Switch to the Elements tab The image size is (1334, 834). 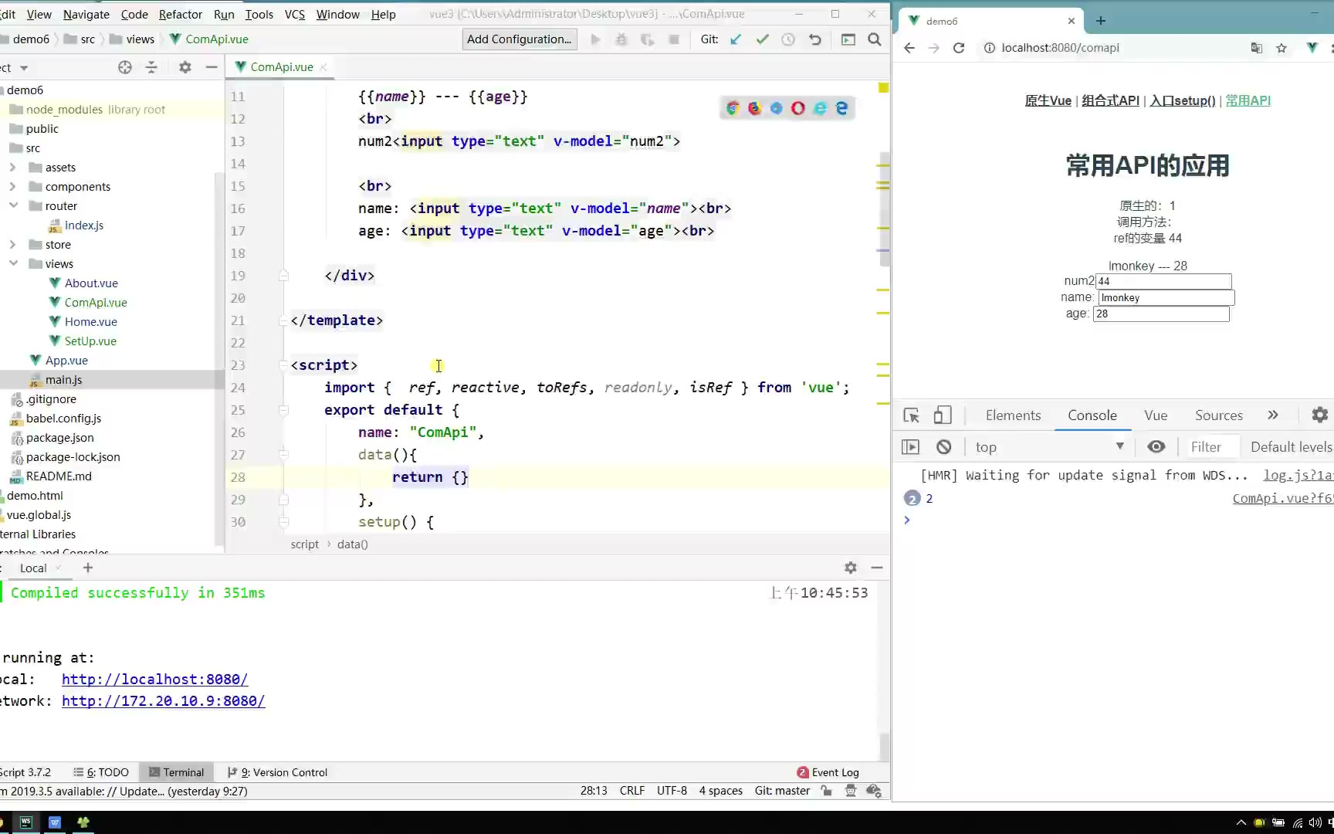1013,415
